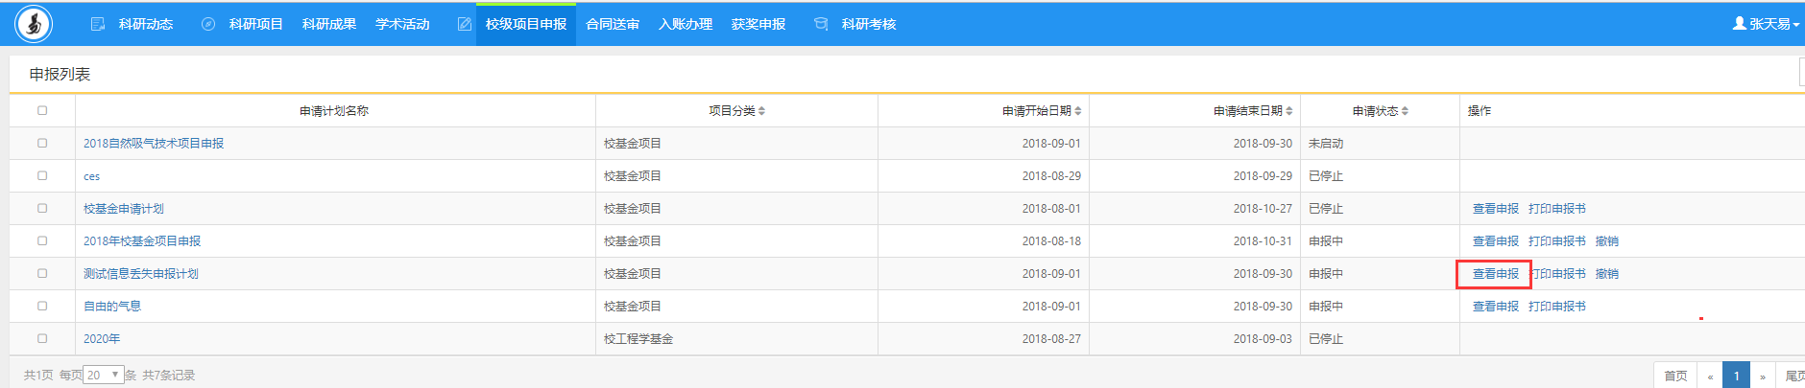Go to page 1 in pagination
1805x388 pixels.
tap(1736, 376)
